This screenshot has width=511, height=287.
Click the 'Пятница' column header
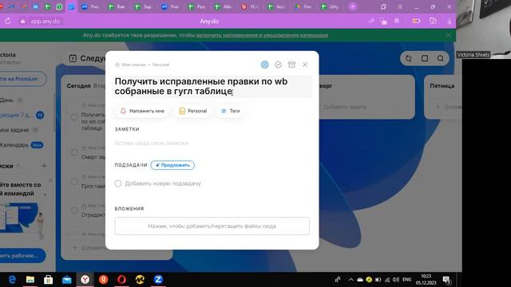(442, 86)
